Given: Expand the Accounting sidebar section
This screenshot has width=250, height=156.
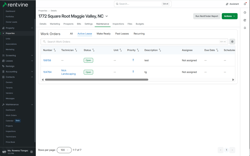Looking at the screenshot, I should pos(32,72).
